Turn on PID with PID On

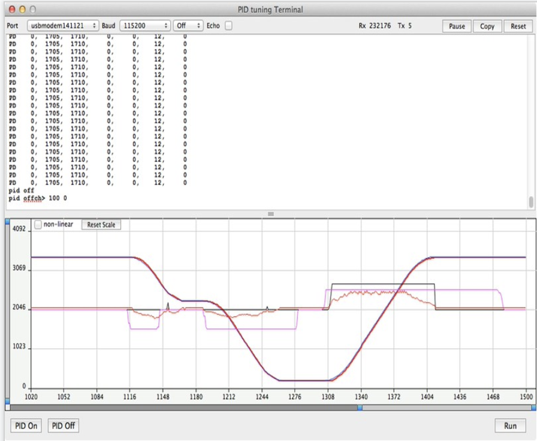pos(26,425)
